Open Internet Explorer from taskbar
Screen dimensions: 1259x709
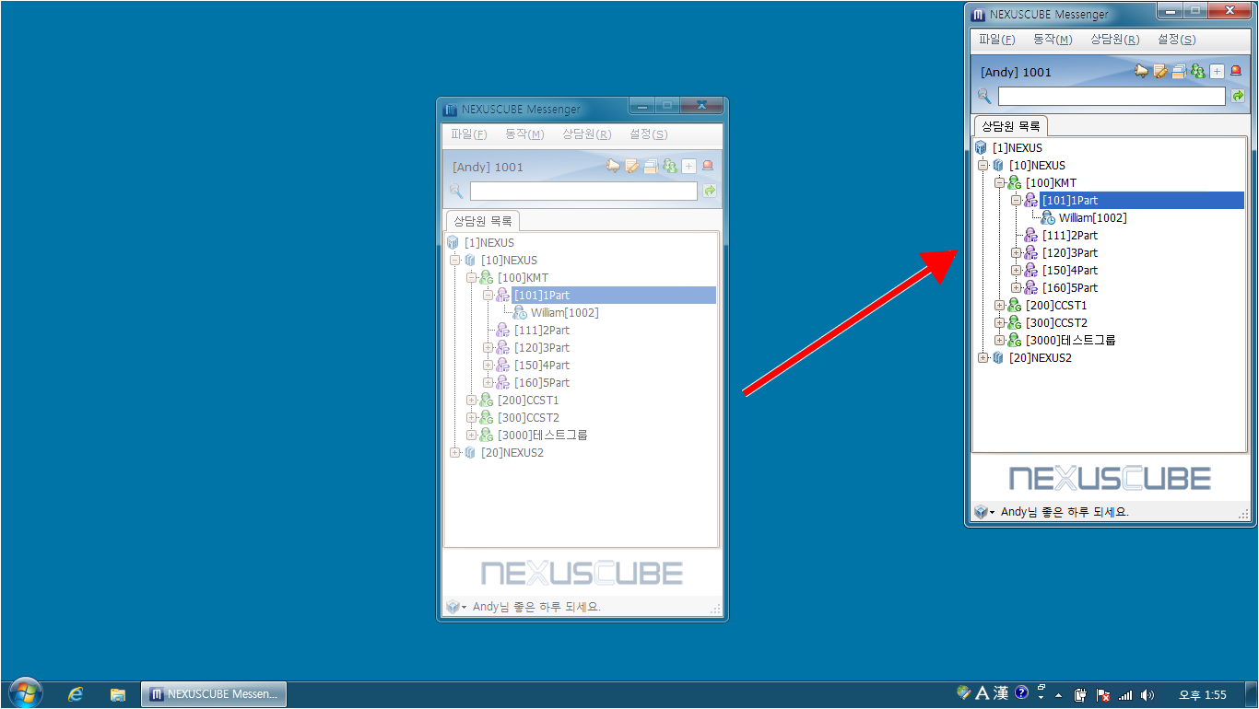coord(76,694)
